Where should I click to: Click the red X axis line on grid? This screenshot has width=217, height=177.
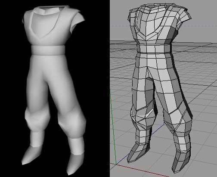pos(143,171)
